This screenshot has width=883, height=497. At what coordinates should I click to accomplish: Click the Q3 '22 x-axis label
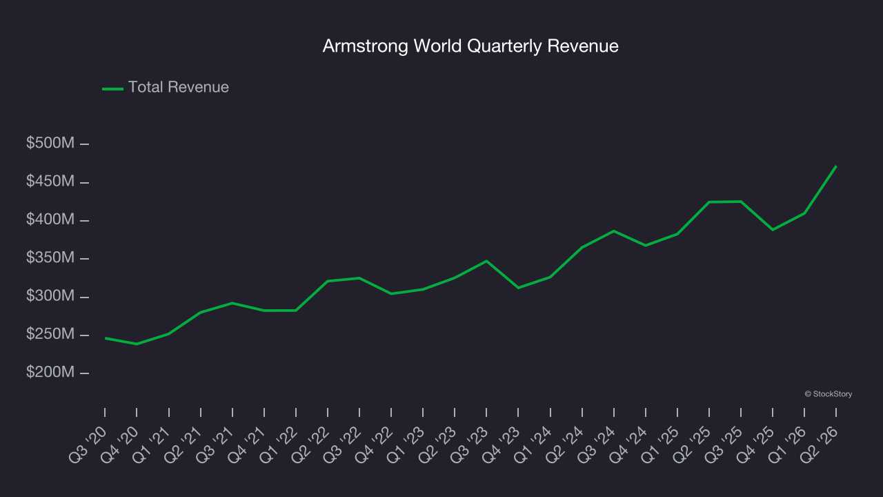(x=342, y=445)
